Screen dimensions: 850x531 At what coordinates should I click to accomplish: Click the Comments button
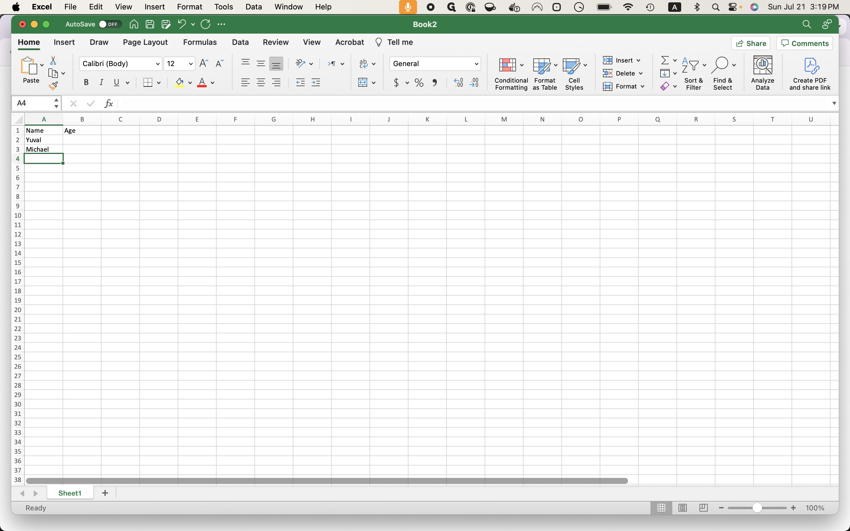(804, 44)
